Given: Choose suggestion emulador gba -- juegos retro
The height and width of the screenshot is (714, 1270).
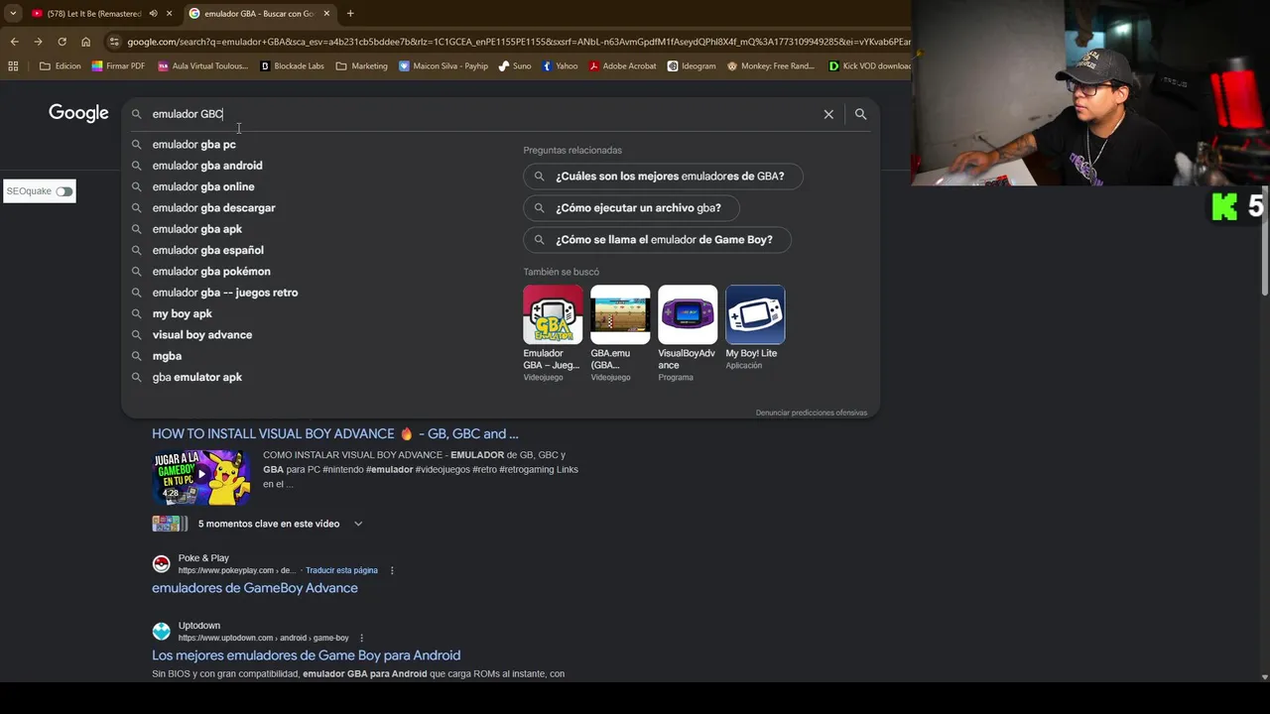Looking at the screenshot, I should point(225,293).
